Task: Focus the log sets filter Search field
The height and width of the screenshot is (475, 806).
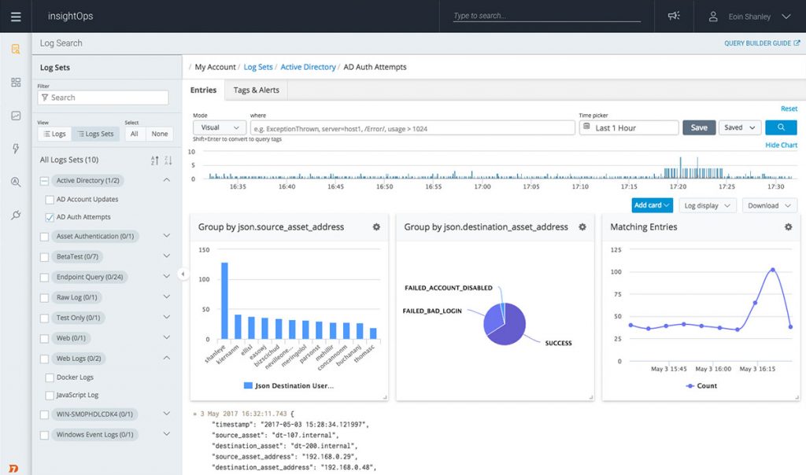Action: point(103,98)
